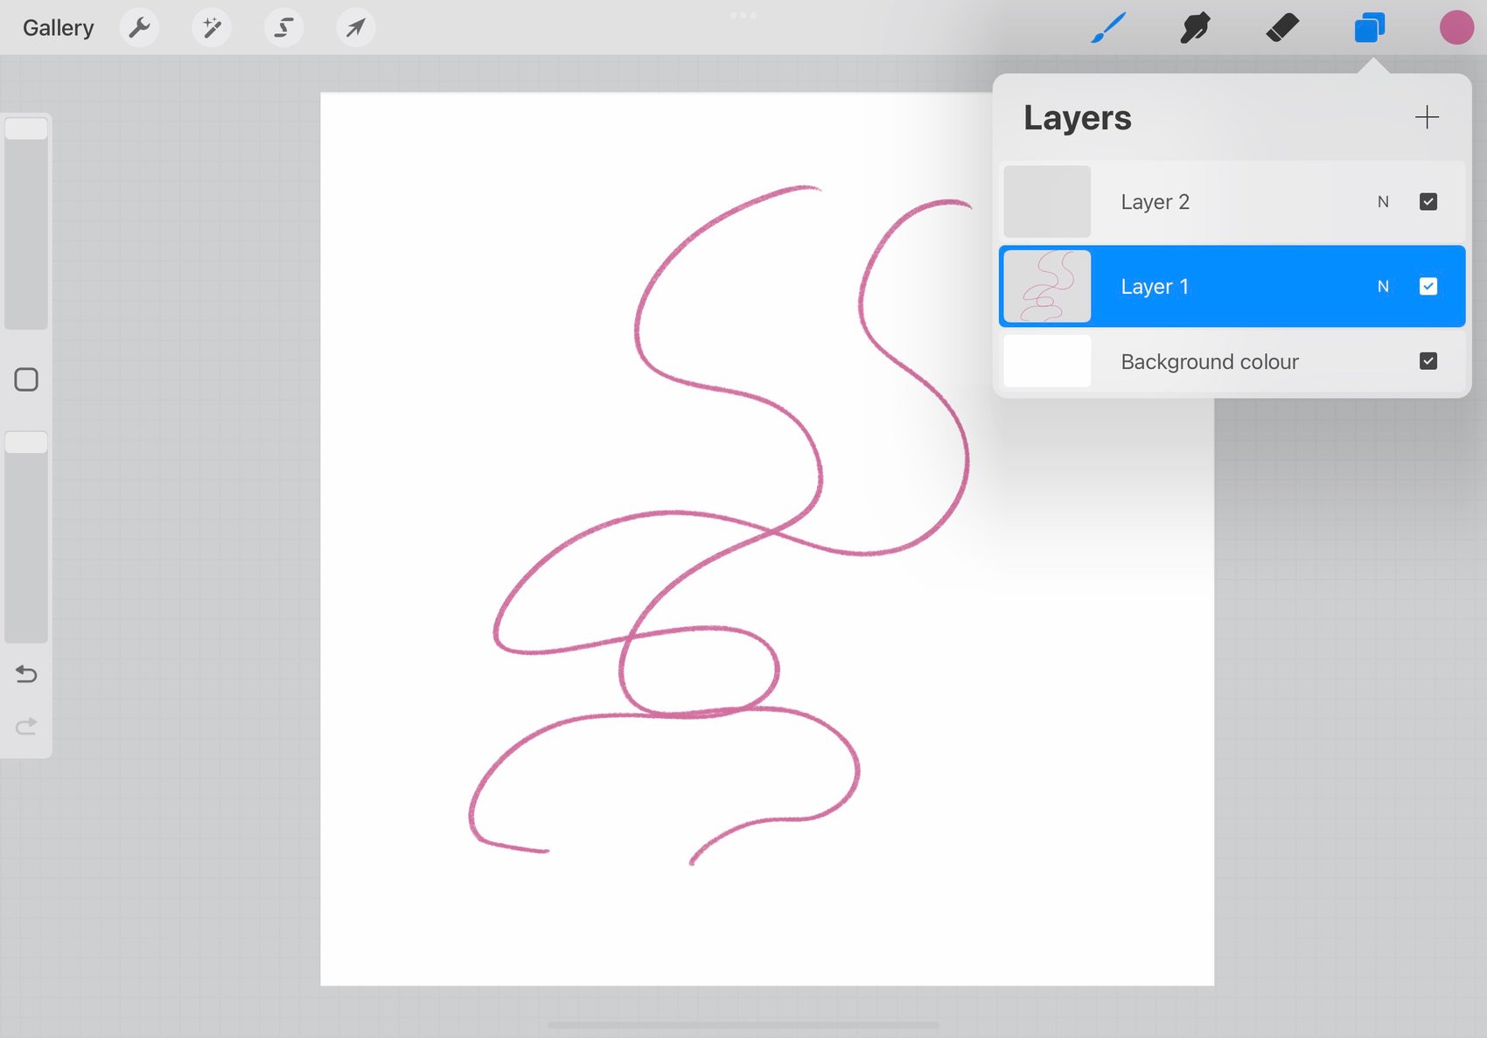Hide Layer 1 using its checkbox
This screenshot has width=1487, height=1038.
tap(1428, 287)
